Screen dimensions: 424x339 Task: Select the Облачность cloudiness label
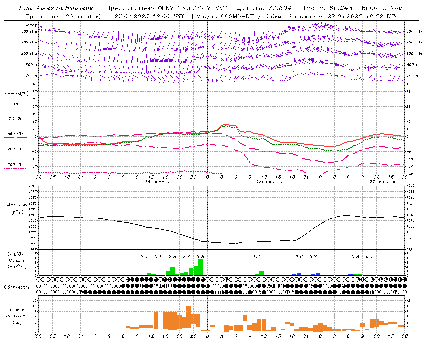click(17, 287)
